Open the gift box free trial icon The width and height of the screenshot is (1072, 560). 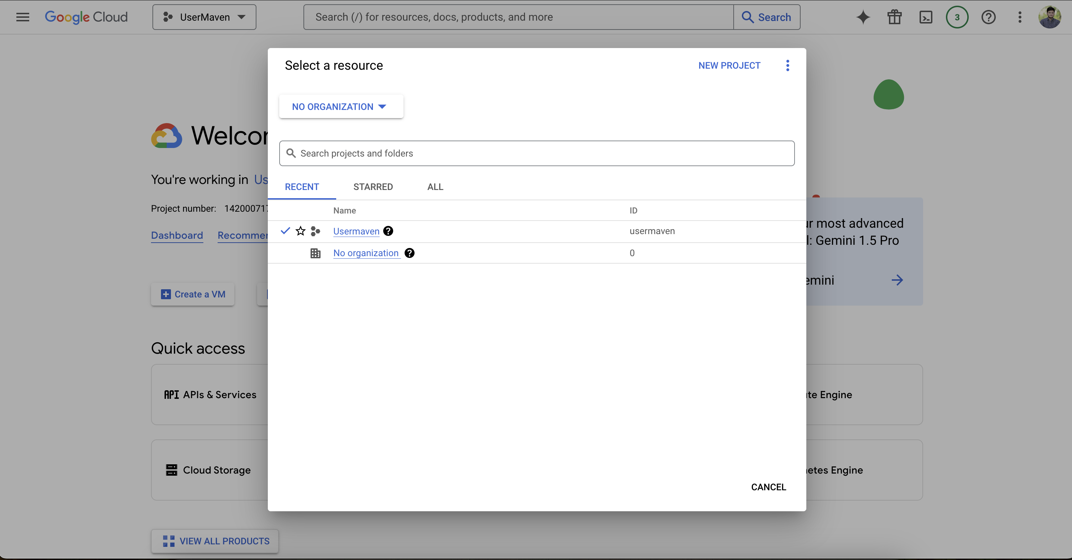click(x=894, y=17)
